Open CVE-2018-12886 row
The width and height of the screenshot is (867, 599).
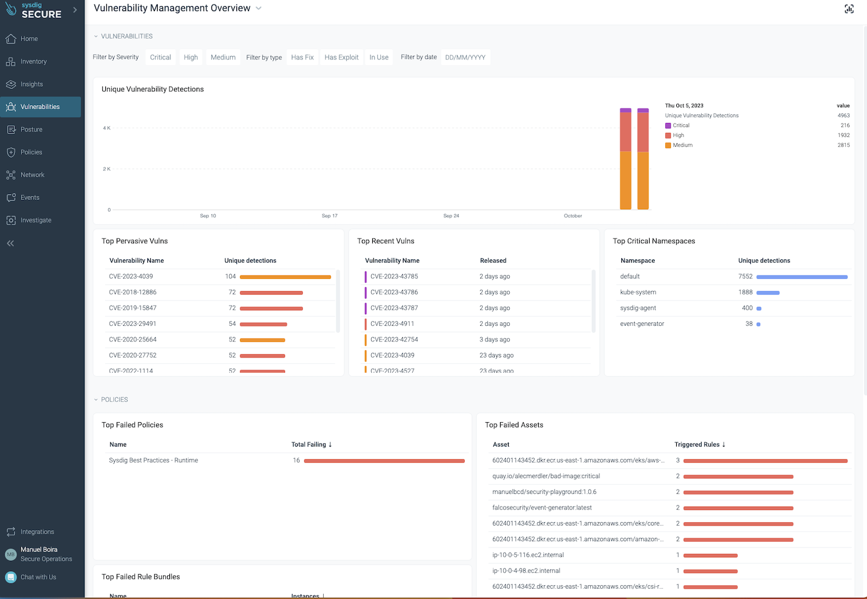(x=220, y=292)
